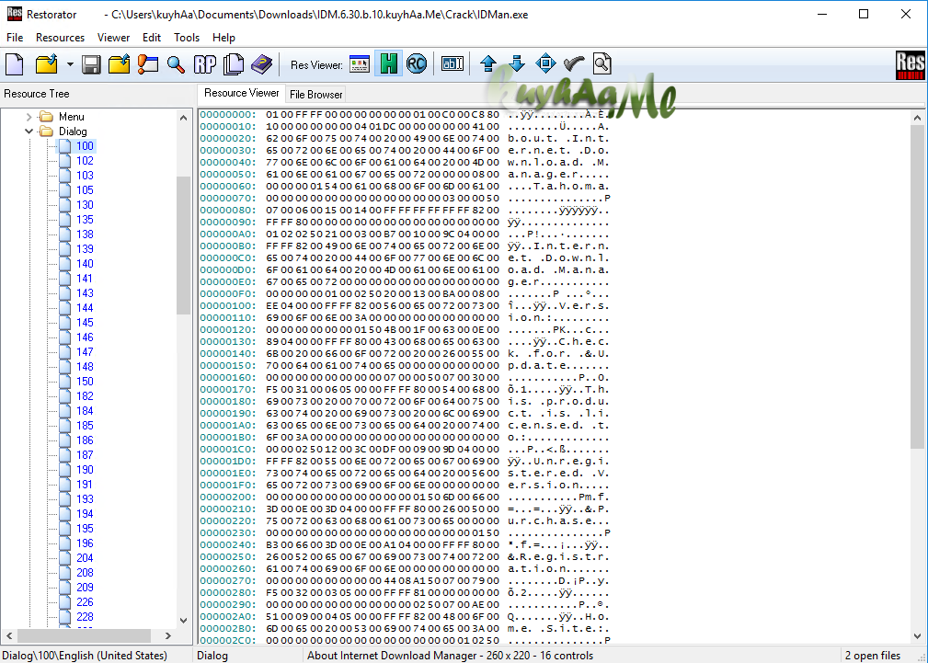Click the page with magnifier preview icon
Image resolution: width=928 pixels, height=663 pixels.
601,64
